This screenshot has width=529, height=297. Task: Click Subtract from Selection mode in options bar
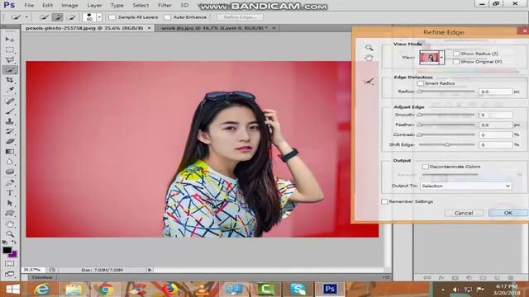click(71, 17)
